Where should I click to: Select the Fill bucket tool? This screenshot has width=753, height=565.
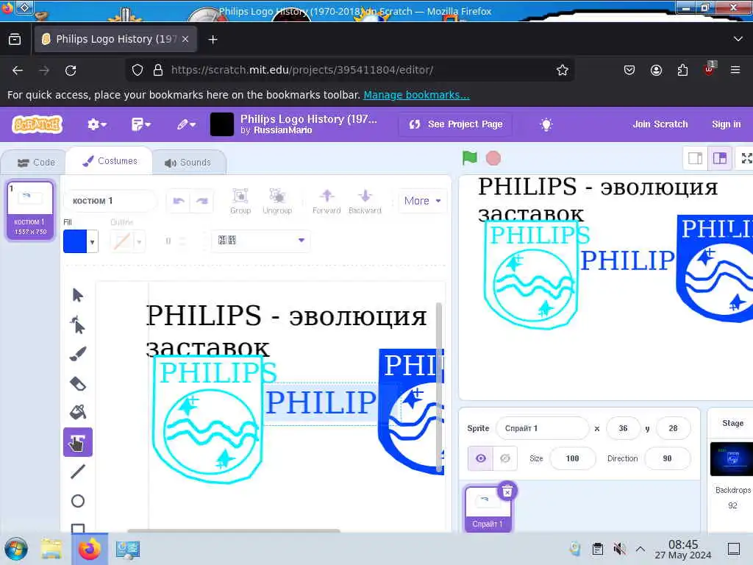78,412
